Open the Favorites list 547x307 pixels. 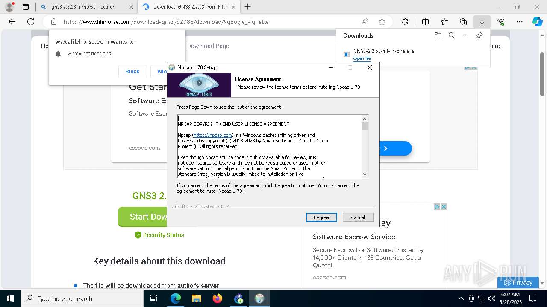[x=444, y=22]
